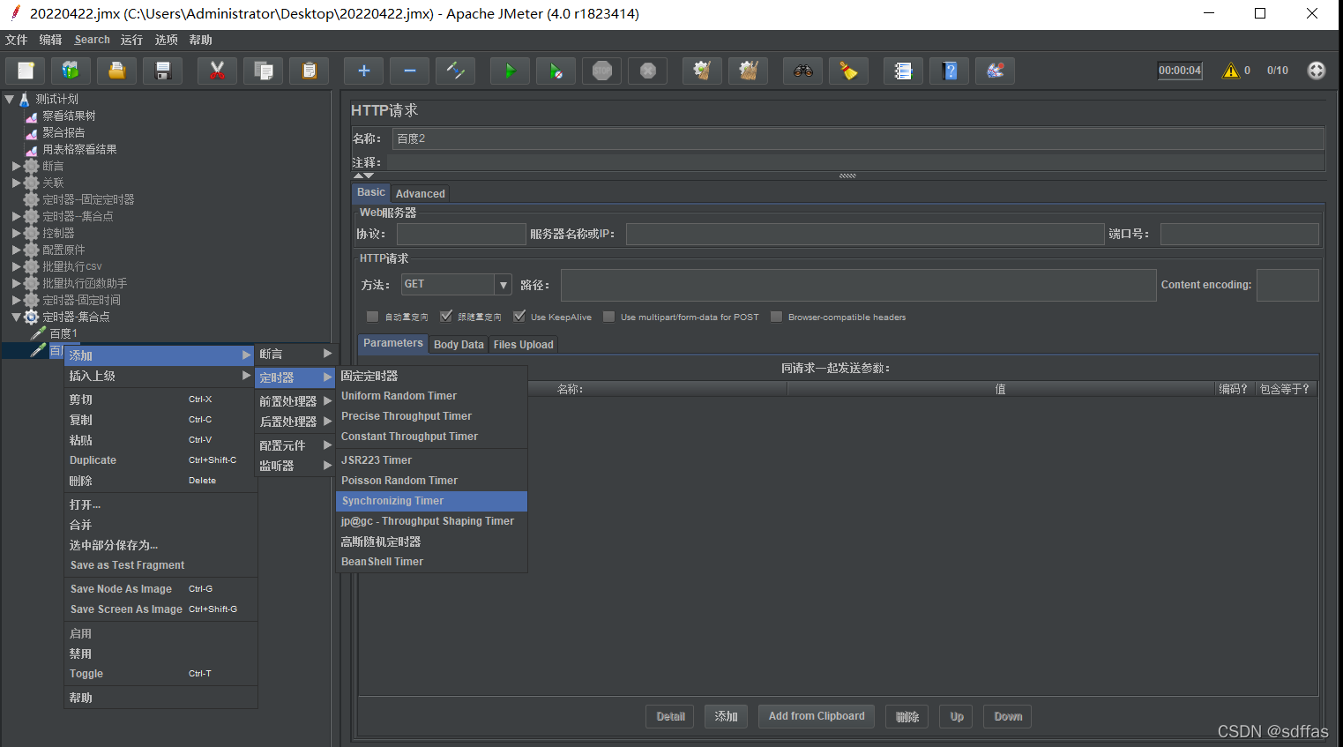Save the test plan with floppy icon

(162, 71)
